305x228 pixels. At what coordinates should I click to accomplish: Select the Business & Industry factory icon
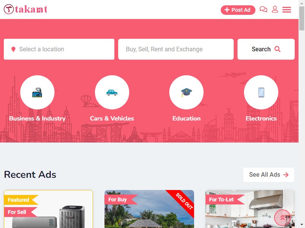37,92
